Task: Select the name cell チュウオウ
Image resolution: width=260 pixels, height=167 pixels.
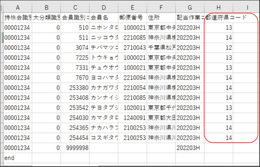Action: (x=104, y=68)
